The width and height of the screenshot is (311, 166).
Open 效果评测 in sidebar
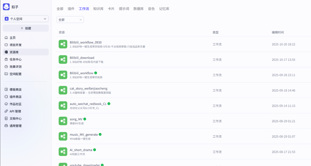(26, 67)
